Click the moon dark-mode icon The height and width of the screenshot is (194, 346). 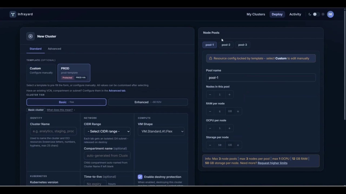pos(310,14)
